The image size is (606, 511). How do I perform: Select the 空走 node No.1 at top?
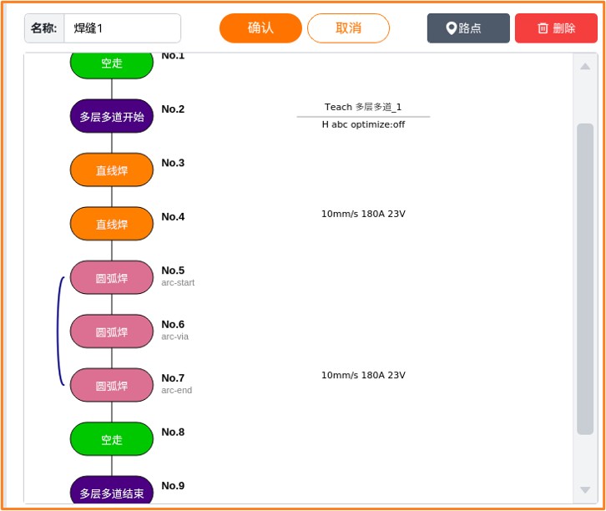point(112,64)
